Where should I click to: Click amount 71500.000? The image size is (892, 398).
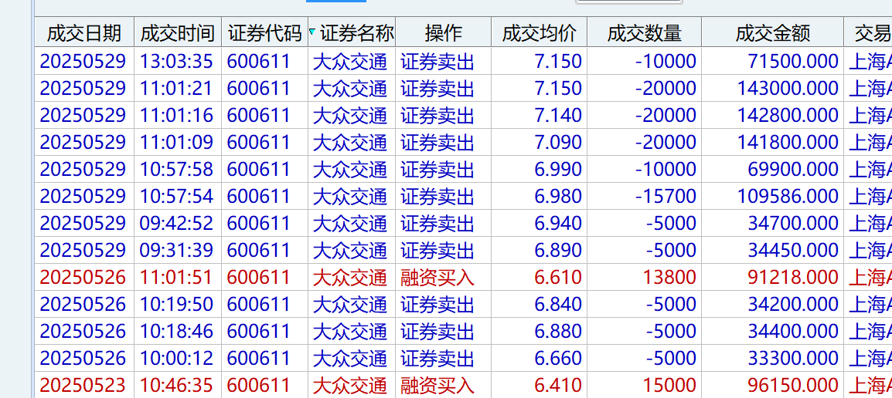tap(793, 61)
